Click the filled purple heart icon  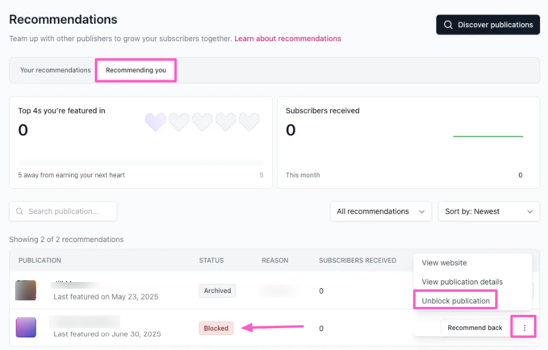point(155,123)
